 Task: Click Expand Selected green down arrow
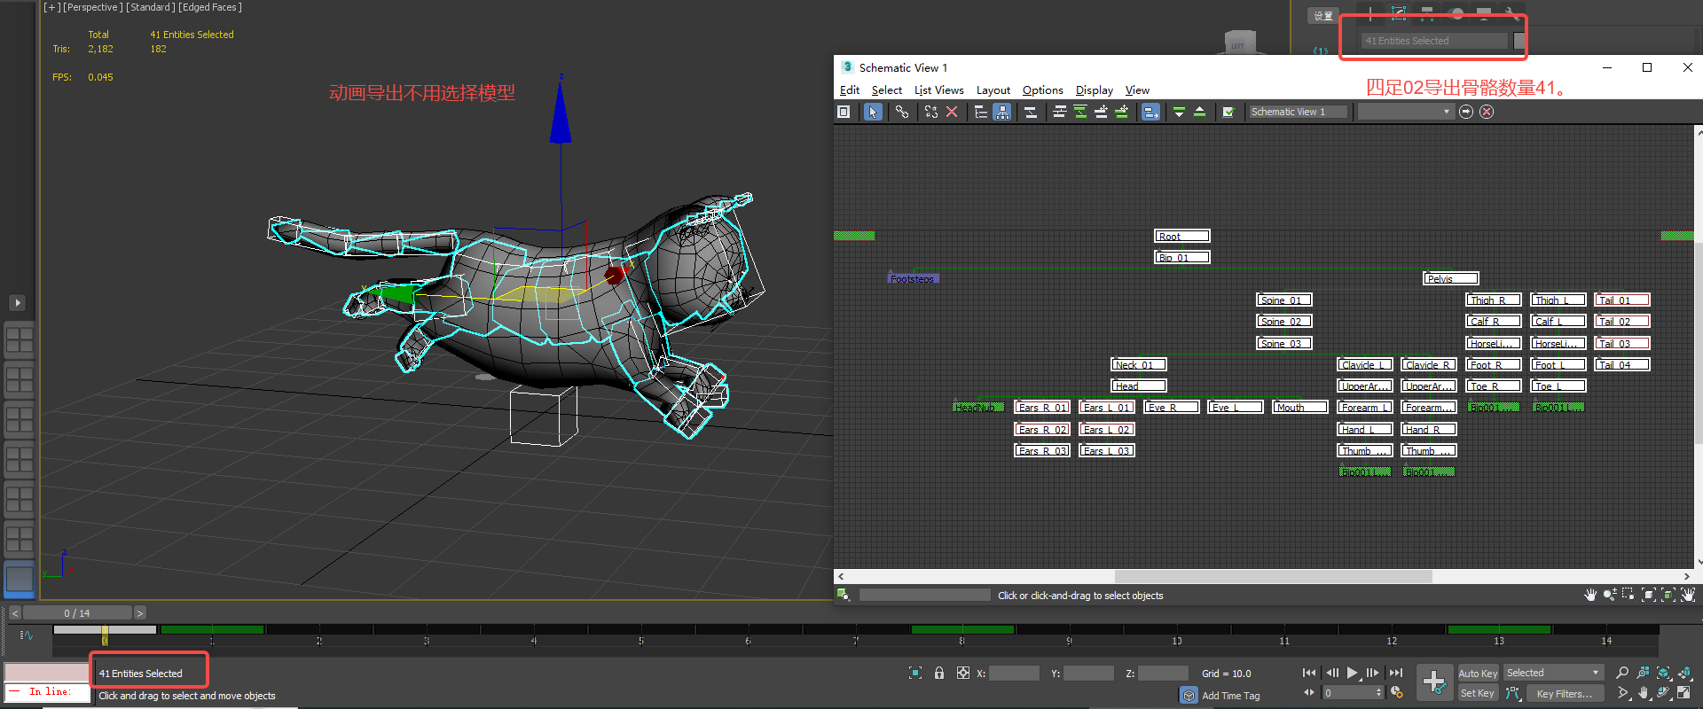click(1179, 112)
